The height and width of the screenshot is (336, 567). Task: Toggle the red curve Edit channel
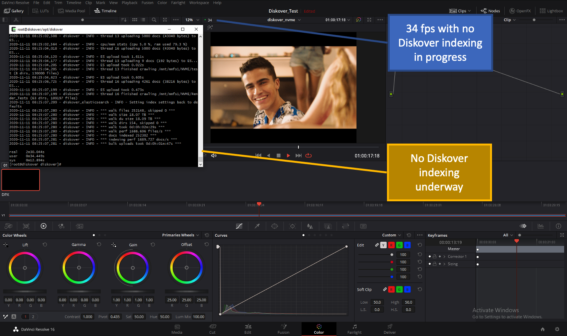coord(391,245)
